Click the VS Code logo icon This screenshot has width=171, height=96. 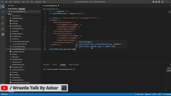tap(2, 2)
